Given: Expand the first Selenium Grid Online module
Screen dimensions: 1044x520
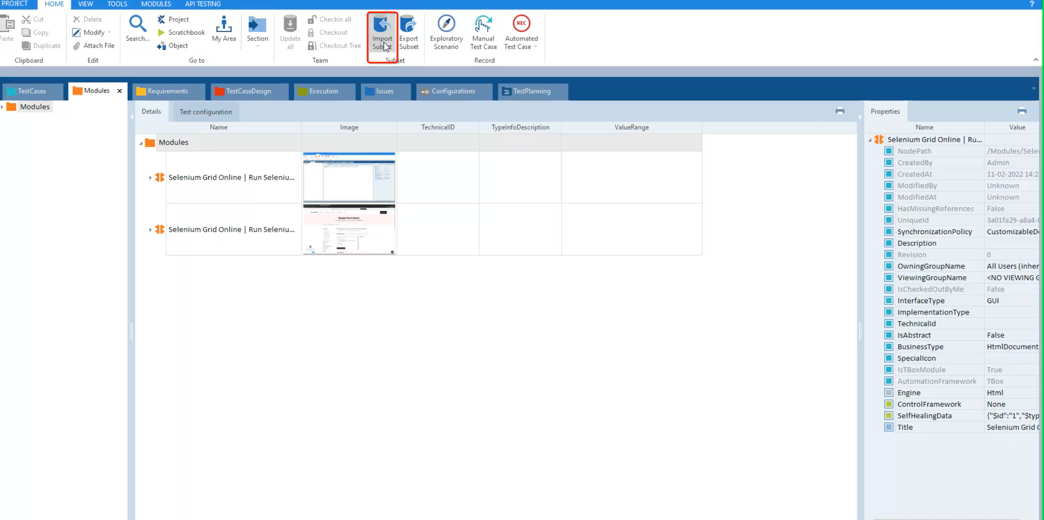Looking at the screenshot, I should click(x=150, y=178).
